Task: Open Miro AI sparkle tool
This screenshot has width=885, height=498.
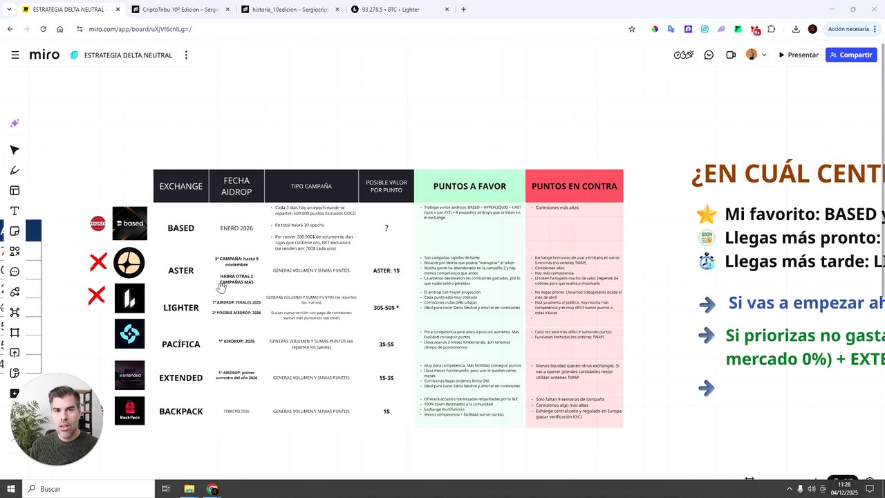Action: pos(15,123)
